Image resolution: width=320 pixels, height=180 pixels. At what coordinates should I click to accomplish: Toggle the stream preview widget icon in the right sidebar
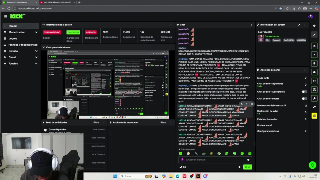point(314,46)
